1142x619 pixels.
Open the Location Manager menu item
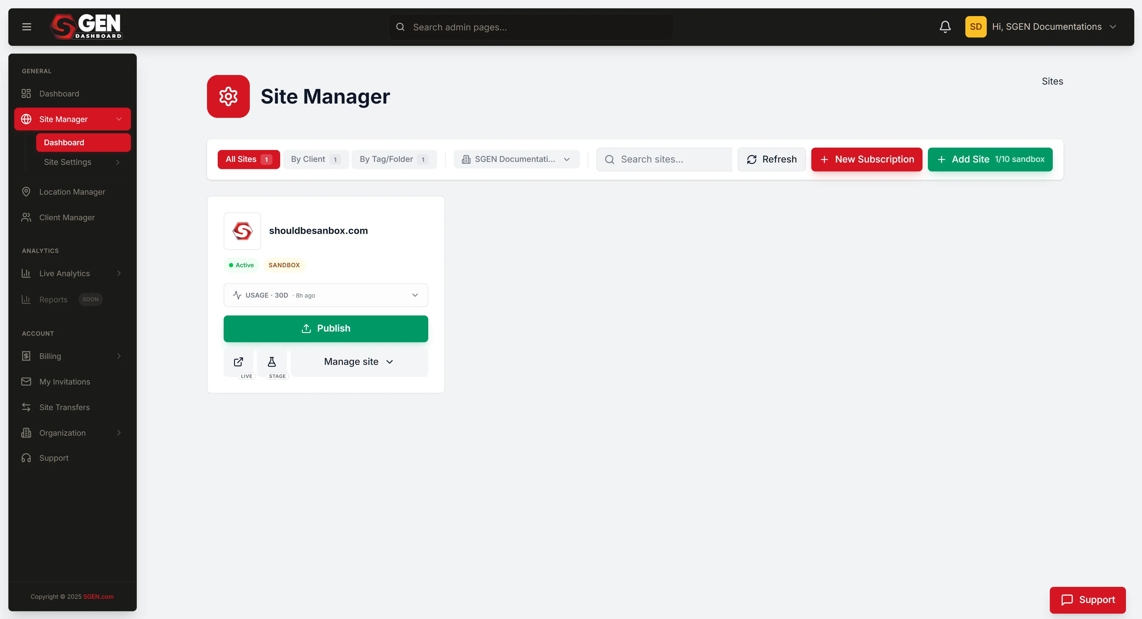(x=72, y=192)
